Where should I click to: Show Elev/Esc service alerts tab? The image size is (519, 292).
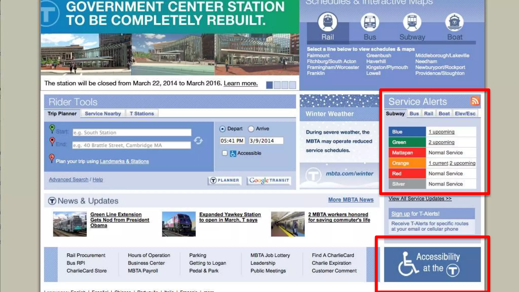pos(465,114)
